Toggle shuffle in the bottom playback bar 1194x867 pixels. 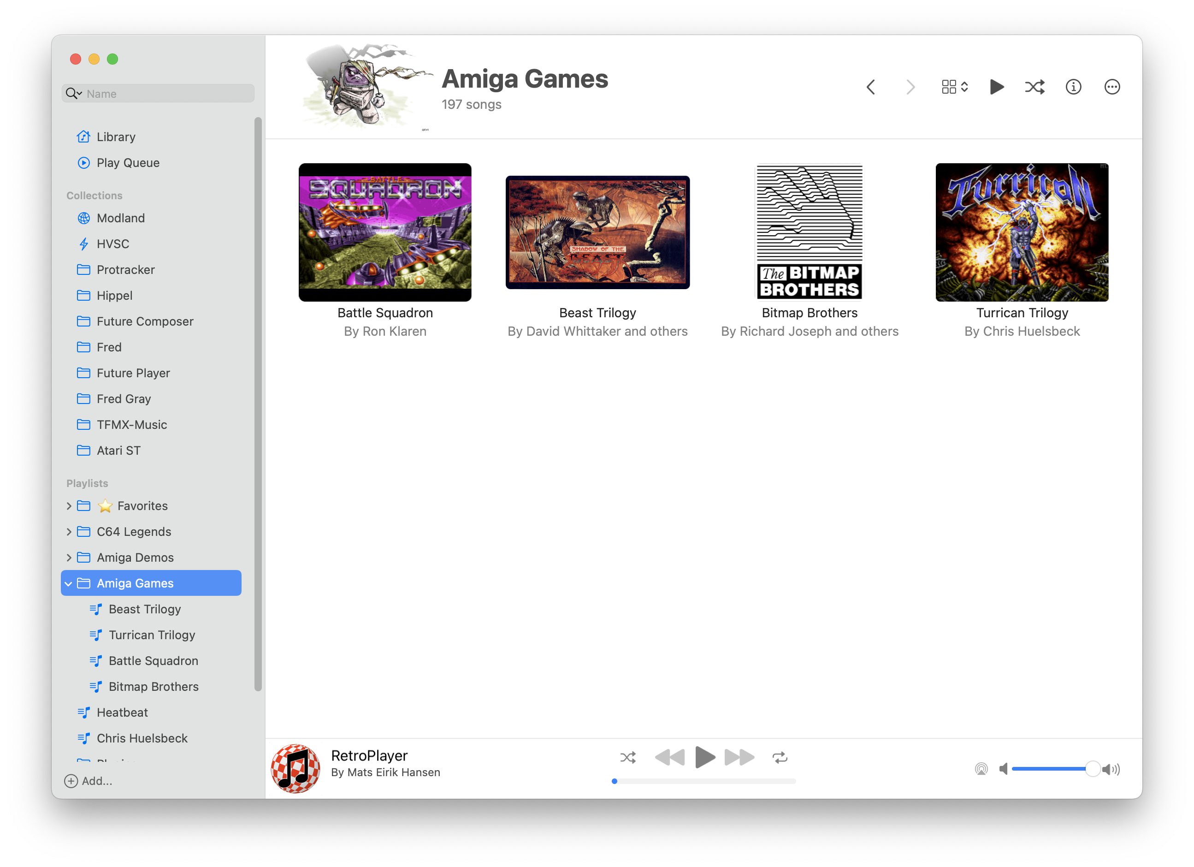pos(627,757)
